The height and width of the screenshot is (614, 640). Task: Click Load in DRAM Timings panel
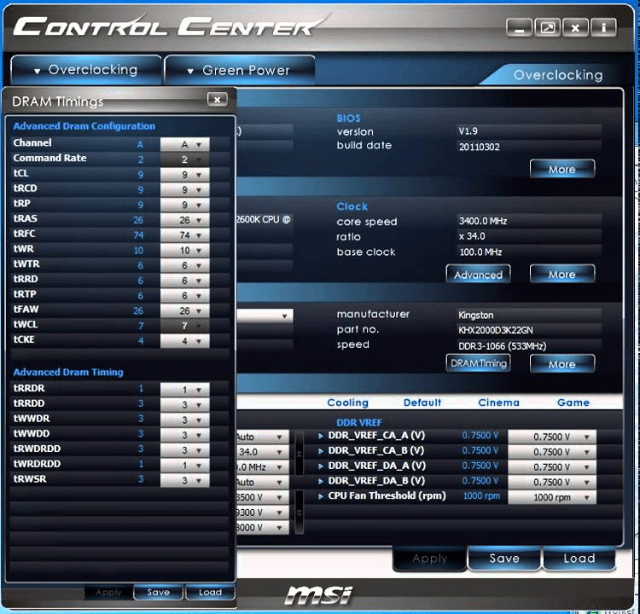(x=210, y=592)
